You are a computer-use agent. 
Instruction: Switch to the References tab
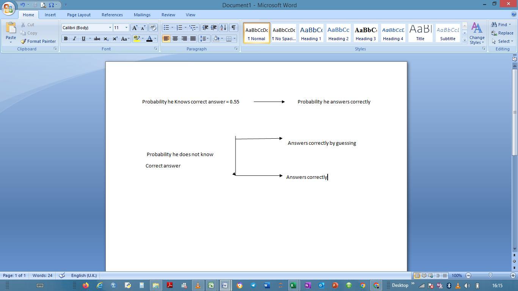(x=112, y=15)
